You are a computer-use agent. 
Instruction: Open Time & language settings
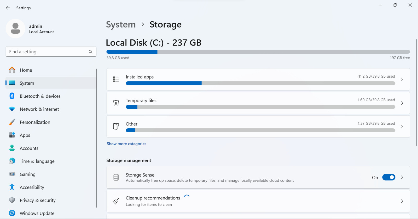tap(51, 161)
